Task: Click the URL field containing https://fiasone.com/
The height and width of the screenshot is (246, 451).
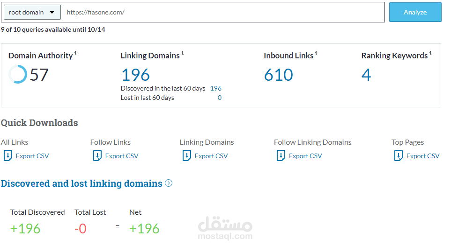Action: pos(223,12)
